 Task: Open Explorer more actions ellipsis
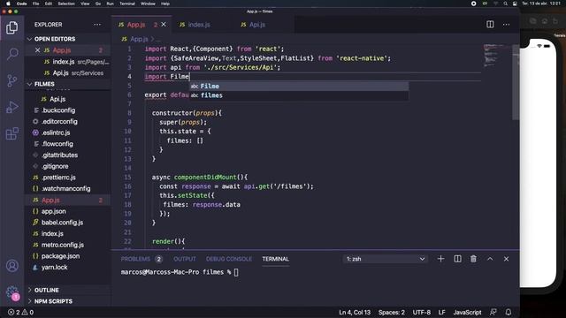pos(97,25)
